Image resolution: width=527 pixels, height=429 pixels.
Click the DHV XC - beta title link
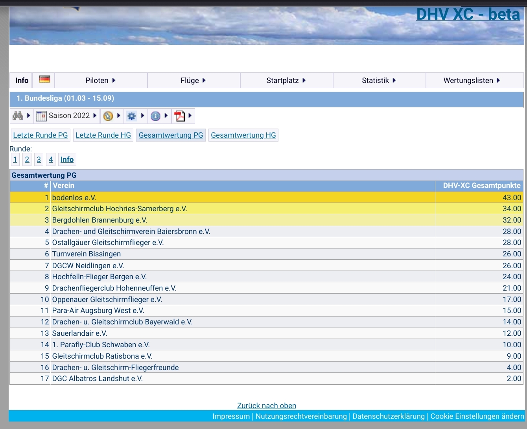click(468, 14)
